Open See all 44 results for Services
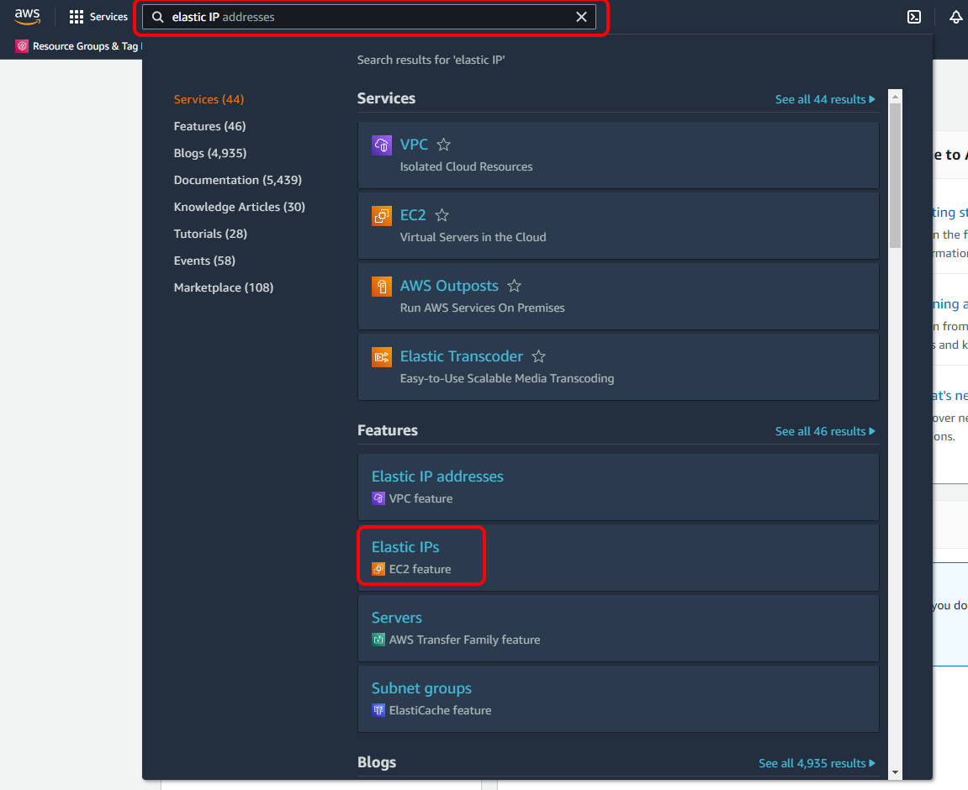 tap(825, 99)
